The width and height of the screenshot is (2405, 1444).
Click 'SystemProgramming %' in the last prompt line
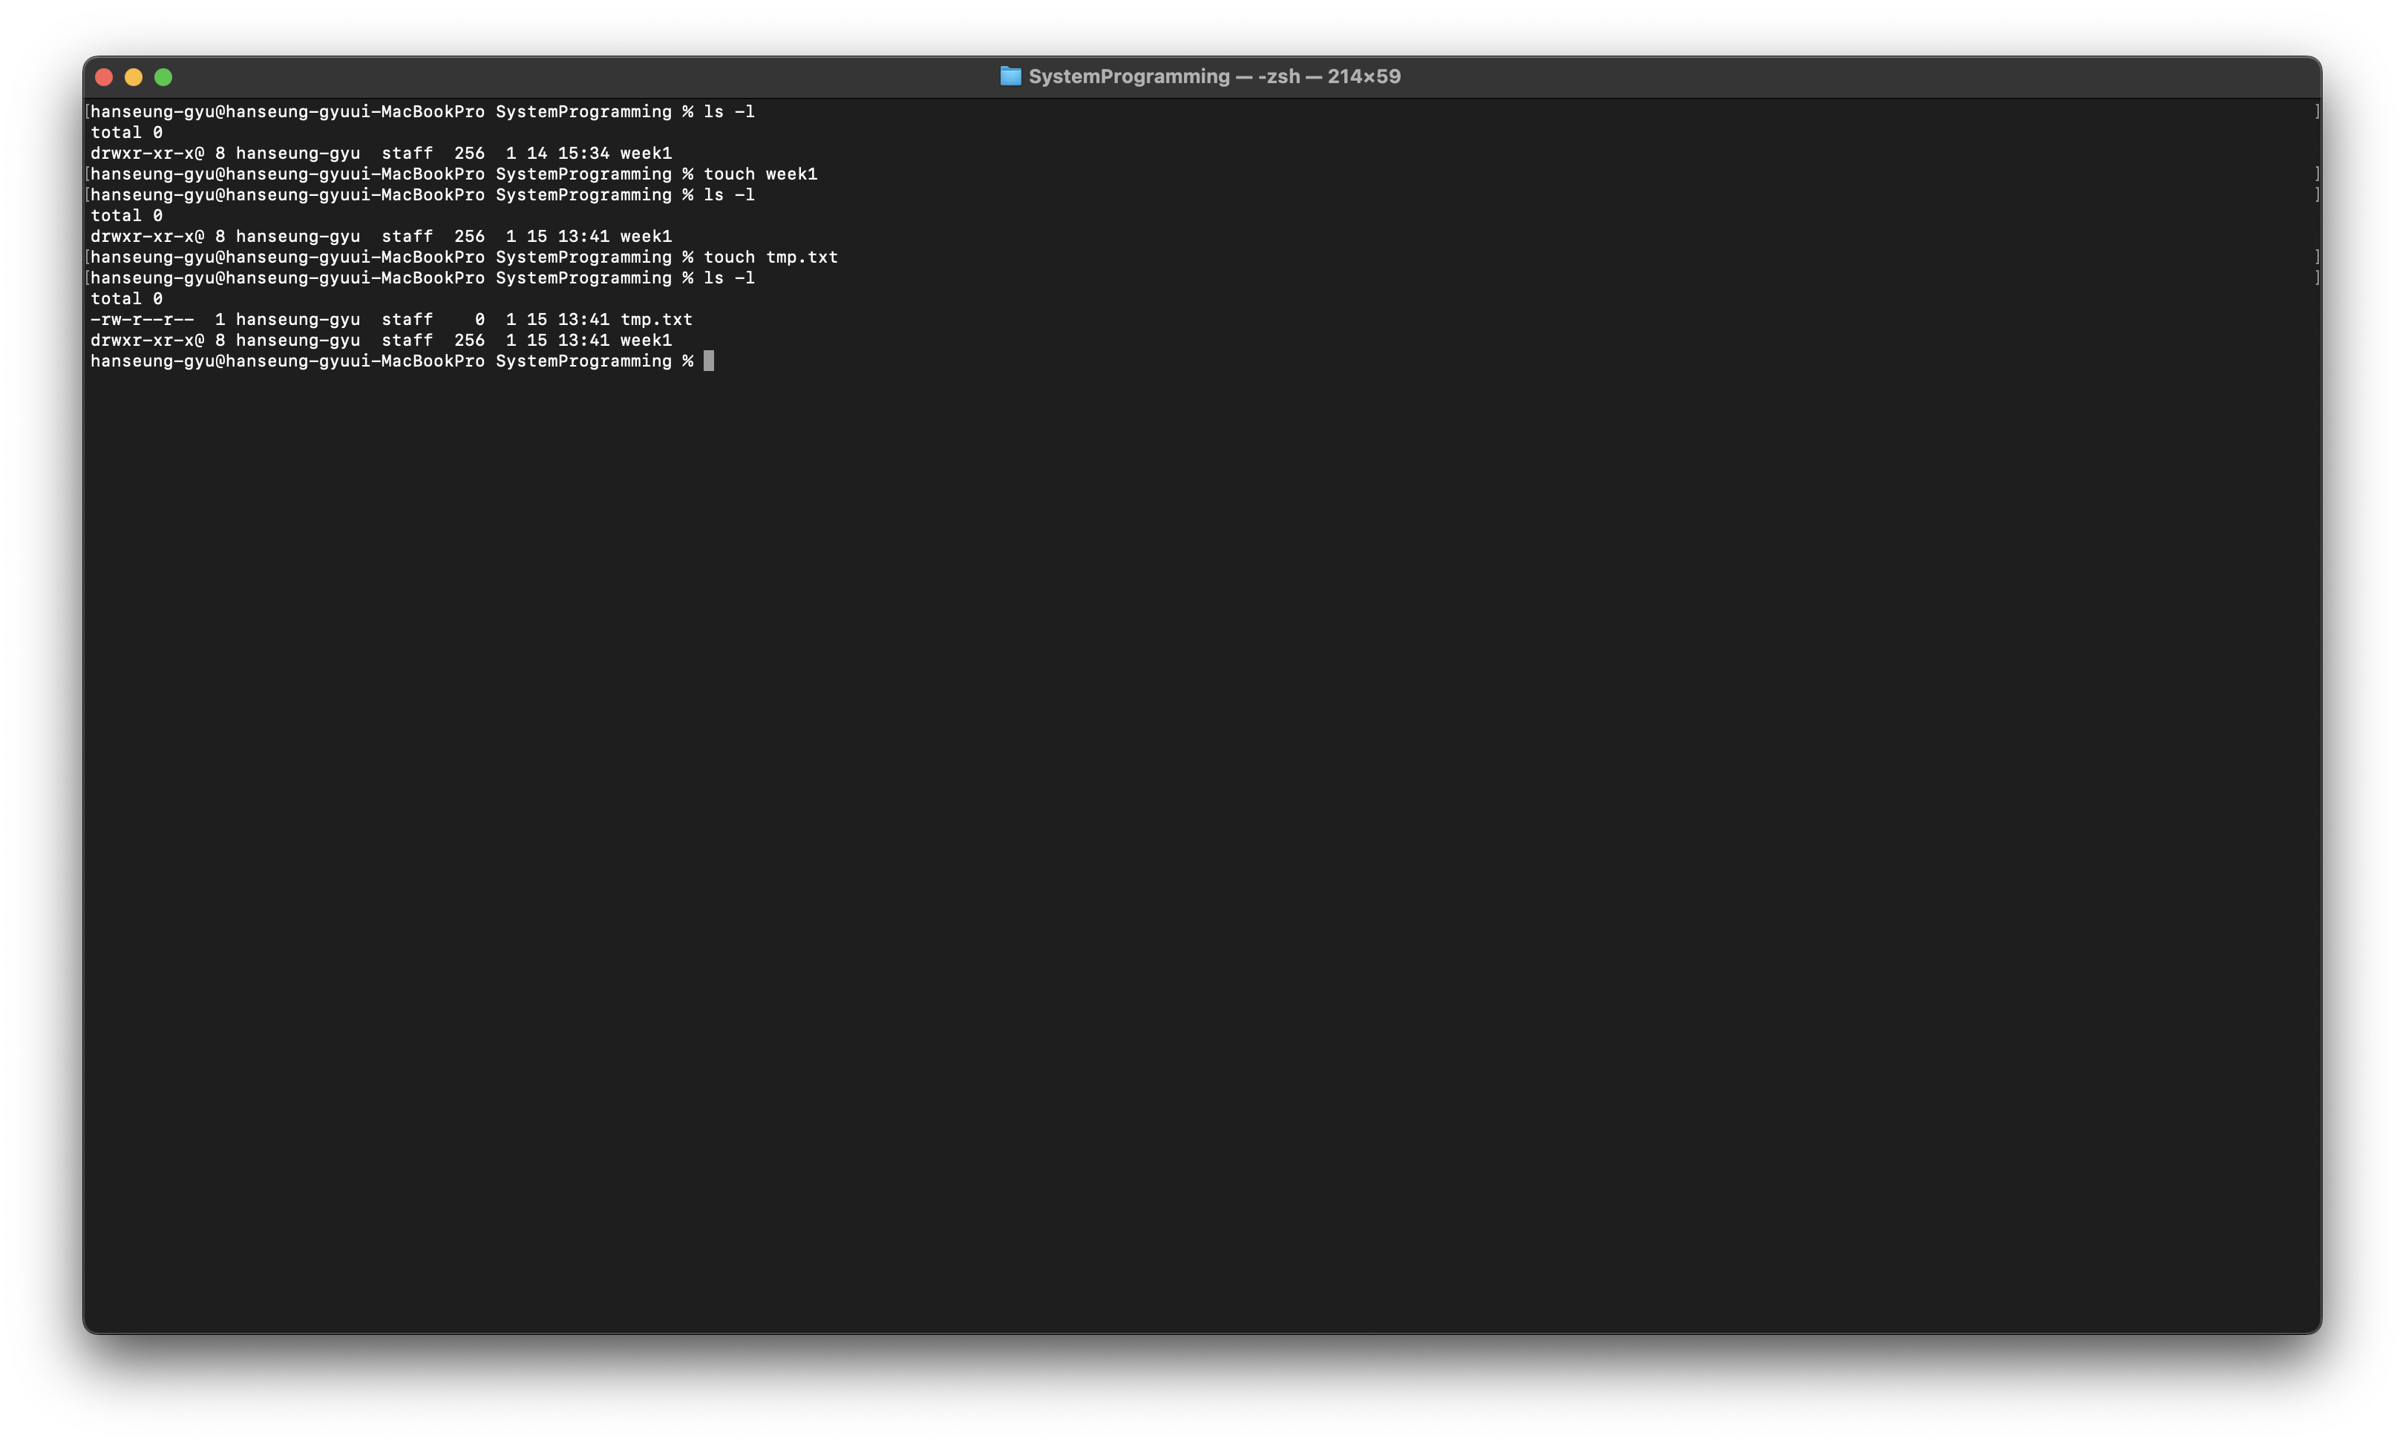tap(594, 362)
